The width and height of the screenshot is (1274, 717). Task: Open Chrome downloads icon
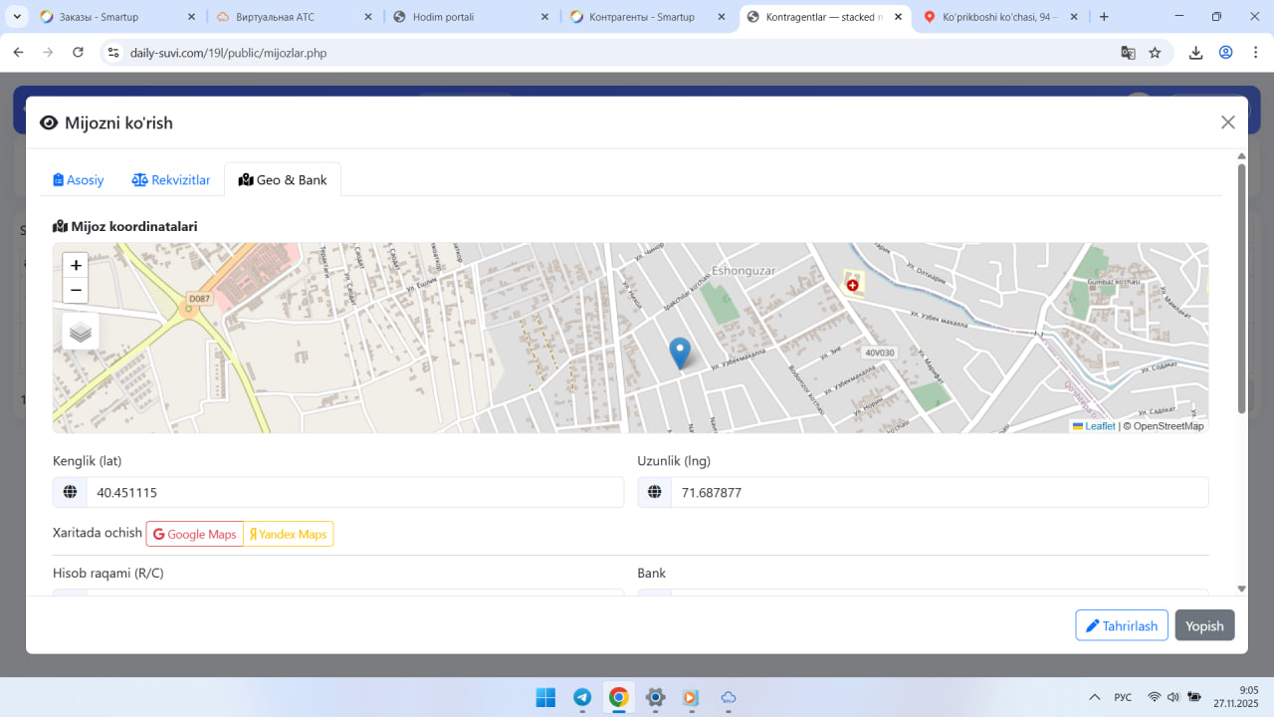[x=1195, y=53]
